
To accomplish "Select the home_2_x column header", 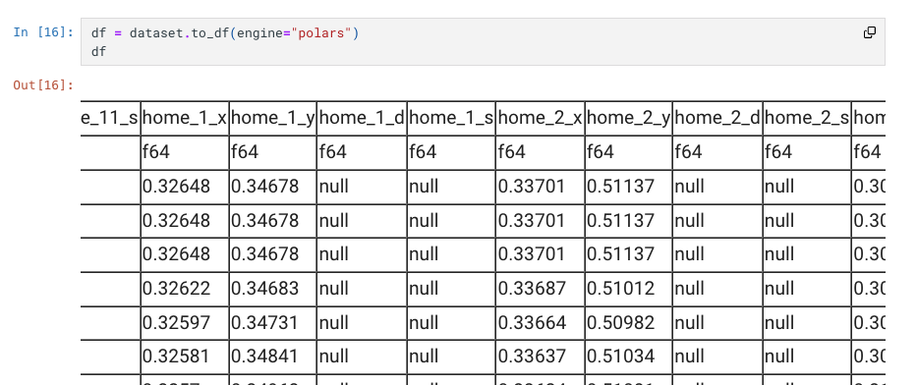I will (x=541, y=118).
